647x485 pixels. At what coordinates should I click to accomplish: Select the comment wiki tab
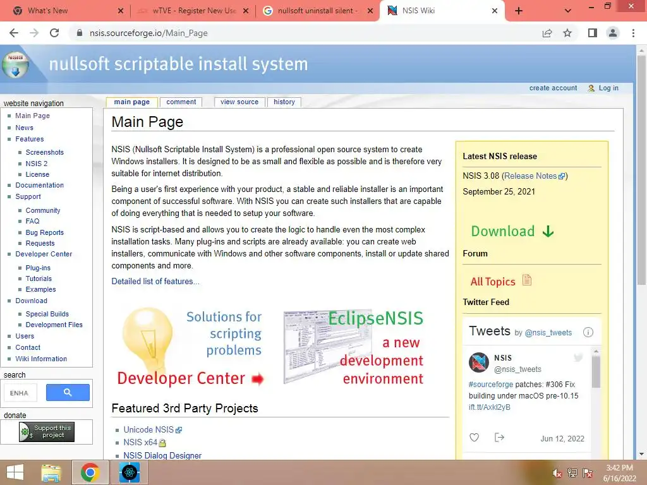(x=181, y=102)
